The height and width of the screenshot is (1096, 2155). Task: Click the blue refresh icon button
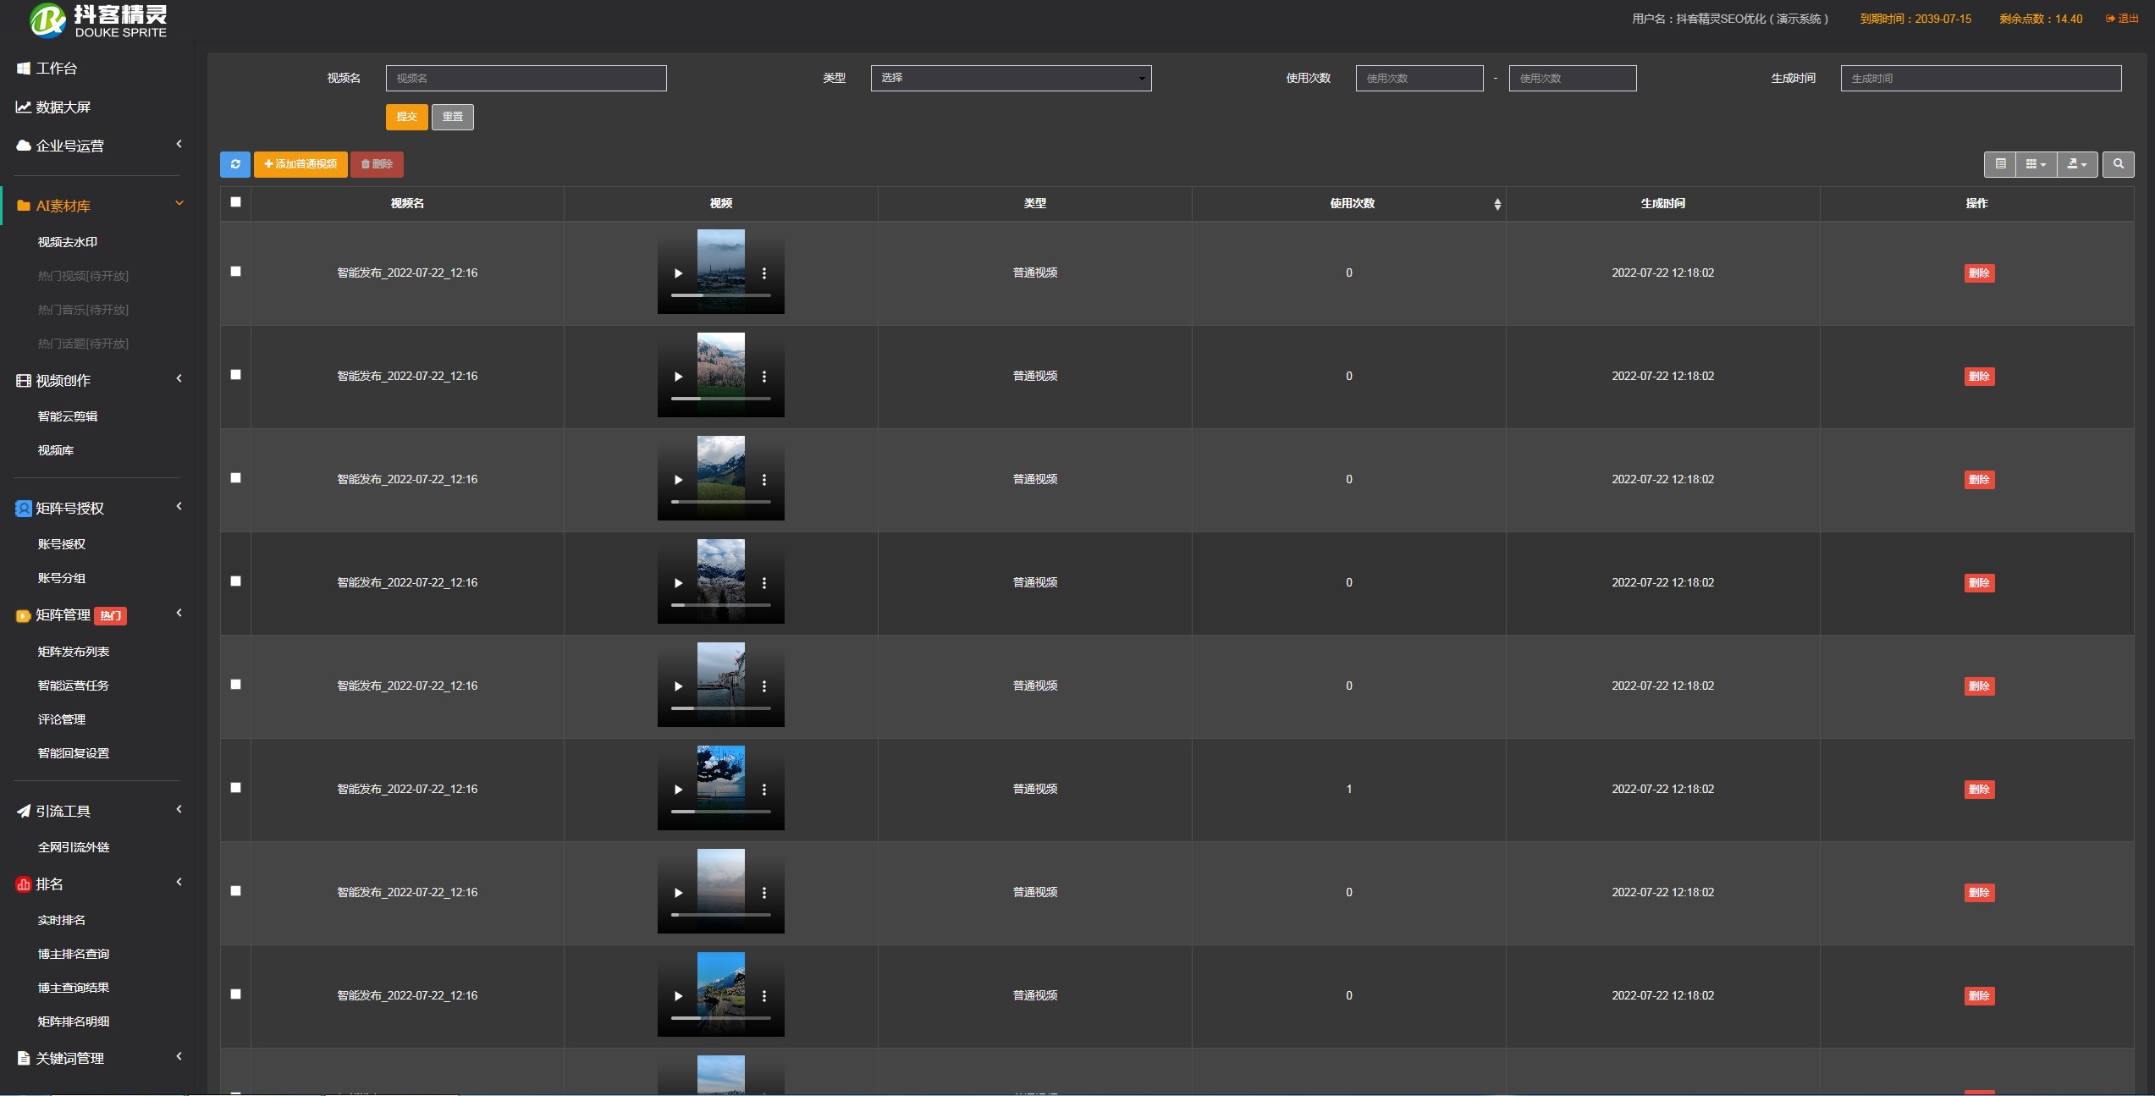pyautogui.click(x=235, y=164)
